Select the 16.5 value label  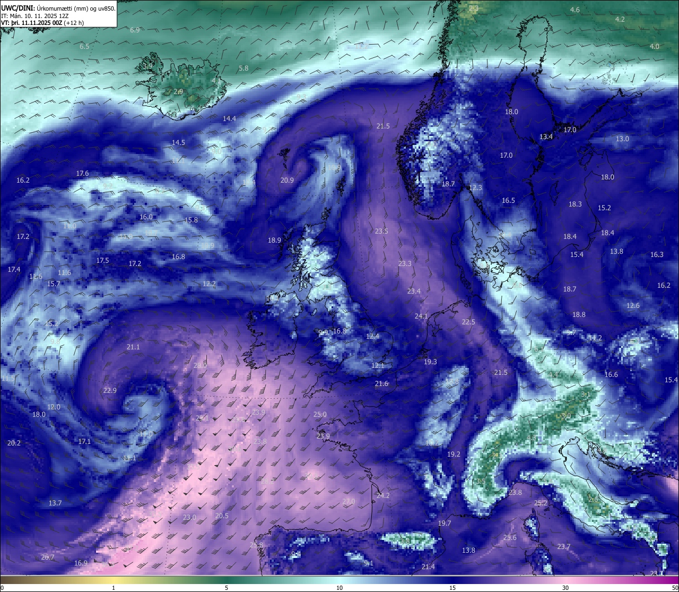pyautogui.click(x=508, y=201)
